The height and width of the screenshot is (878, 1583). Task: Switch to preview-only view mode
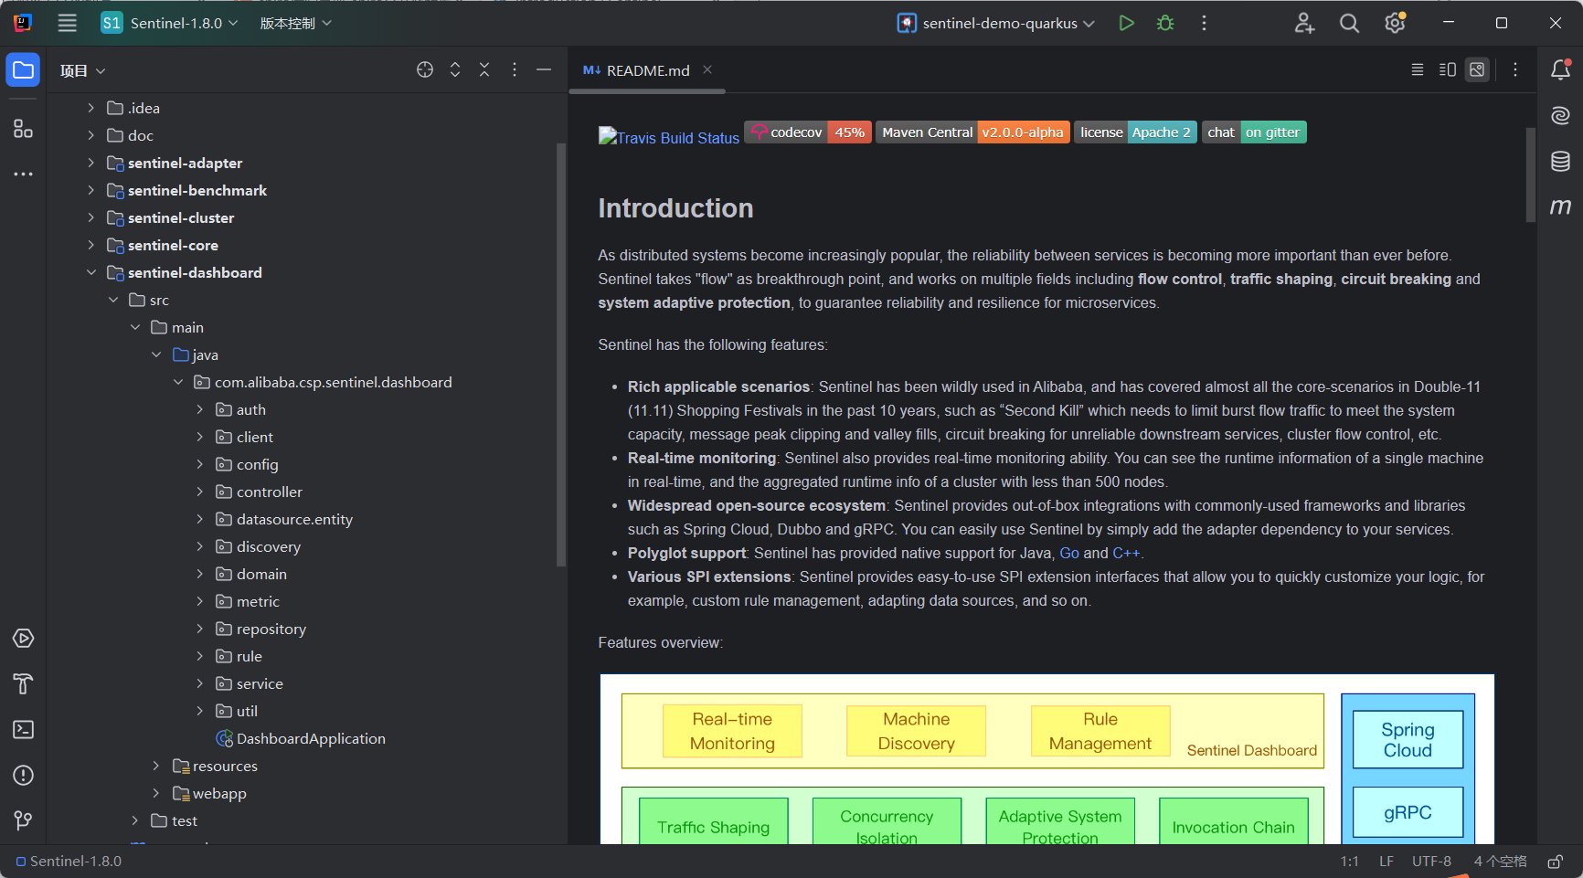1477,70
